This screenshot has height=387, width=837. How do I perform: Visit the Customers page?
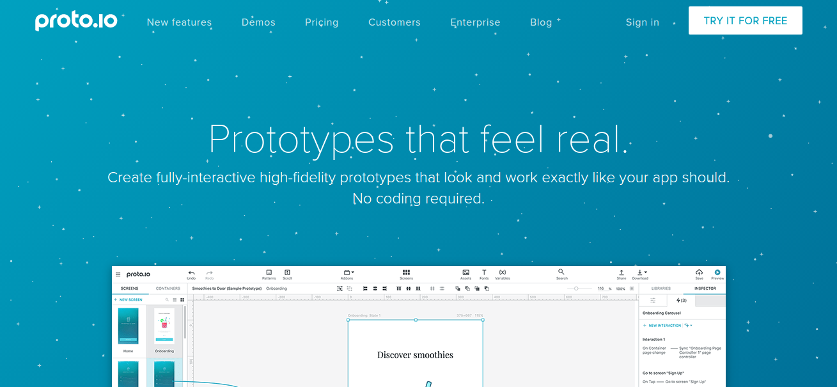395,22
